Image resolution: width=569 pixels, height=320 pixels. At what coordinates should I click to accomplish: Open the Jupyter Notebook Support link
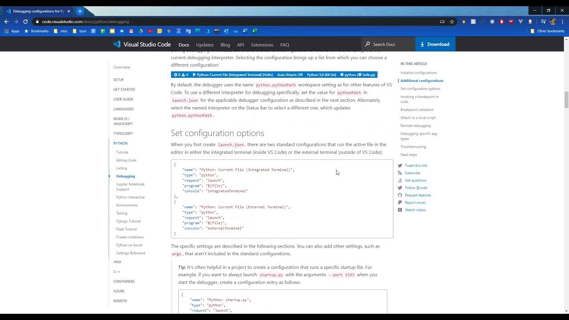pos(130,187)
